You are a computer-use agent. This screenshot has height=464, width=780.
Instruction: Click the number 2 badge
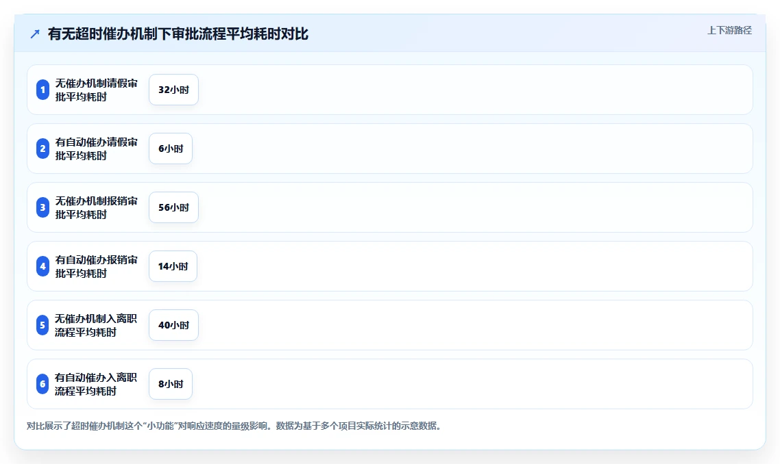pos(42,149)
